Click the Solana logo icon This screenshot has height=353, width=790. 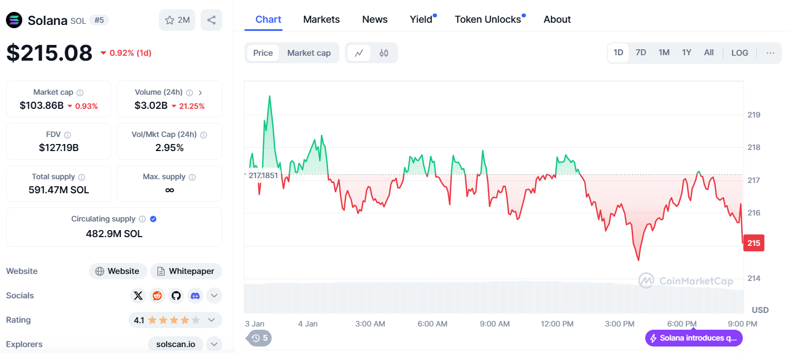[14, 20]
